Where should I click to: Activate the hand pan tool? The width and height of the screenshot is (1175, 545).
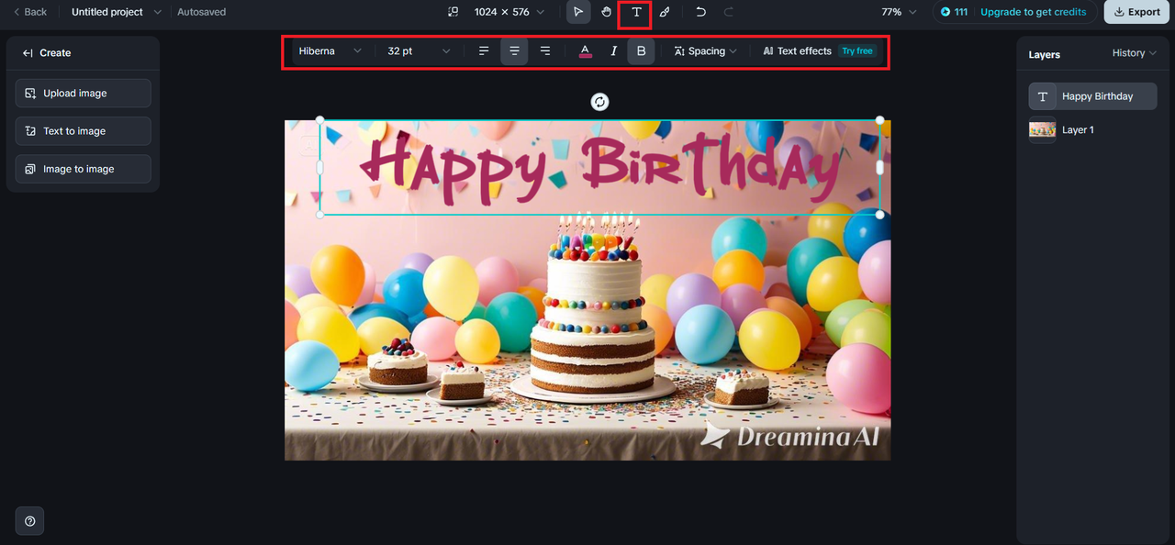607,13
